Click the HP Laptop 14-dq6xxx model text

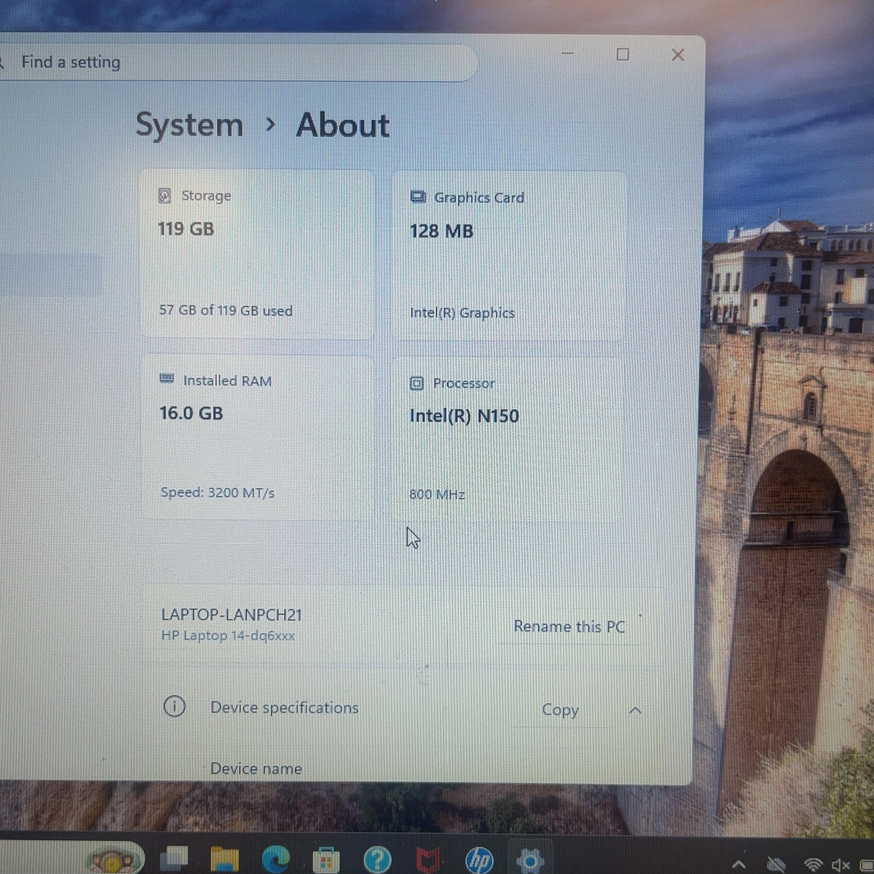coord(228,636)
